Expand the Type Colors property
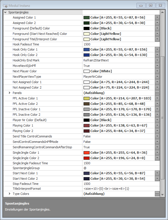The width and height of the screenshot is (168, 220). pyautogui.click(x=9, y=194)
